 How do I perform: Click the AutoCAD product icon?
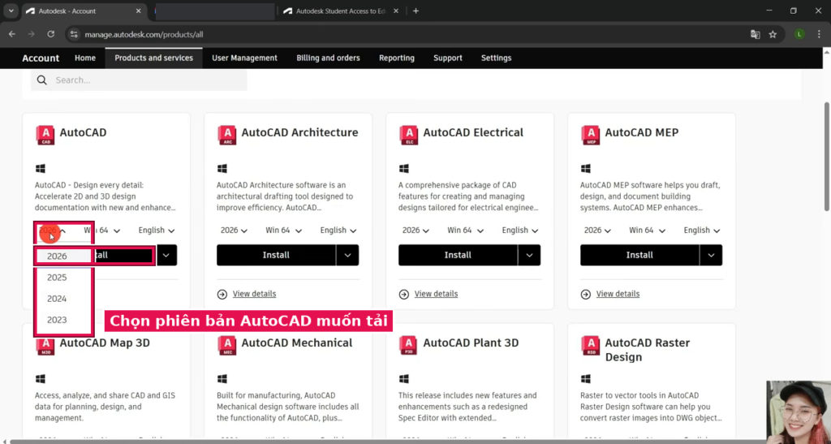(x=45, y=135)
